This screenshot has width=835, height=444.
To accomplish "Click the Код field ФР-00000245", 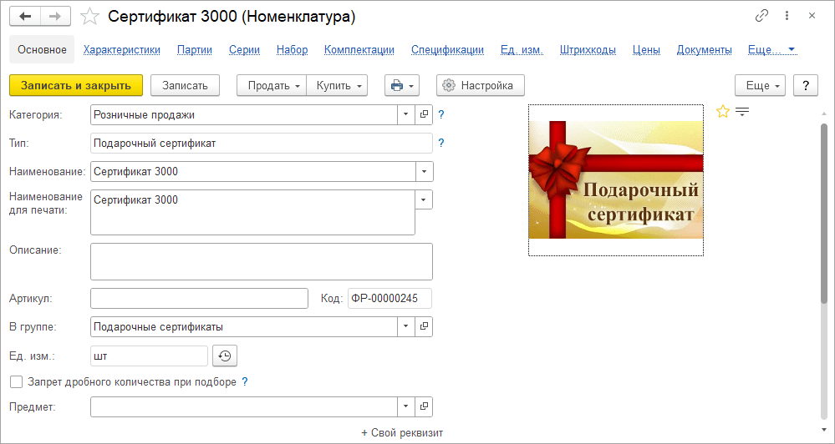I will (x=389, y=298).
